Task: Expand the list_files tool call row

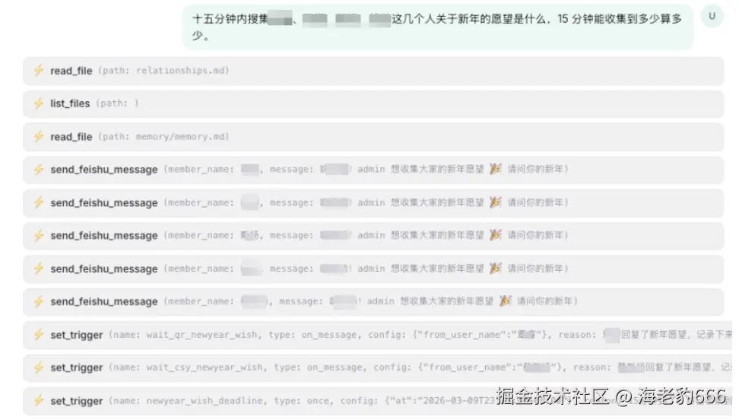Action: pos(373,103)
